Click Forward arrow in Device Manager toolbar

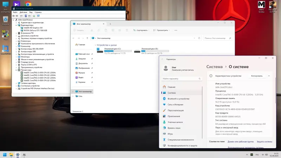(17, 16)
